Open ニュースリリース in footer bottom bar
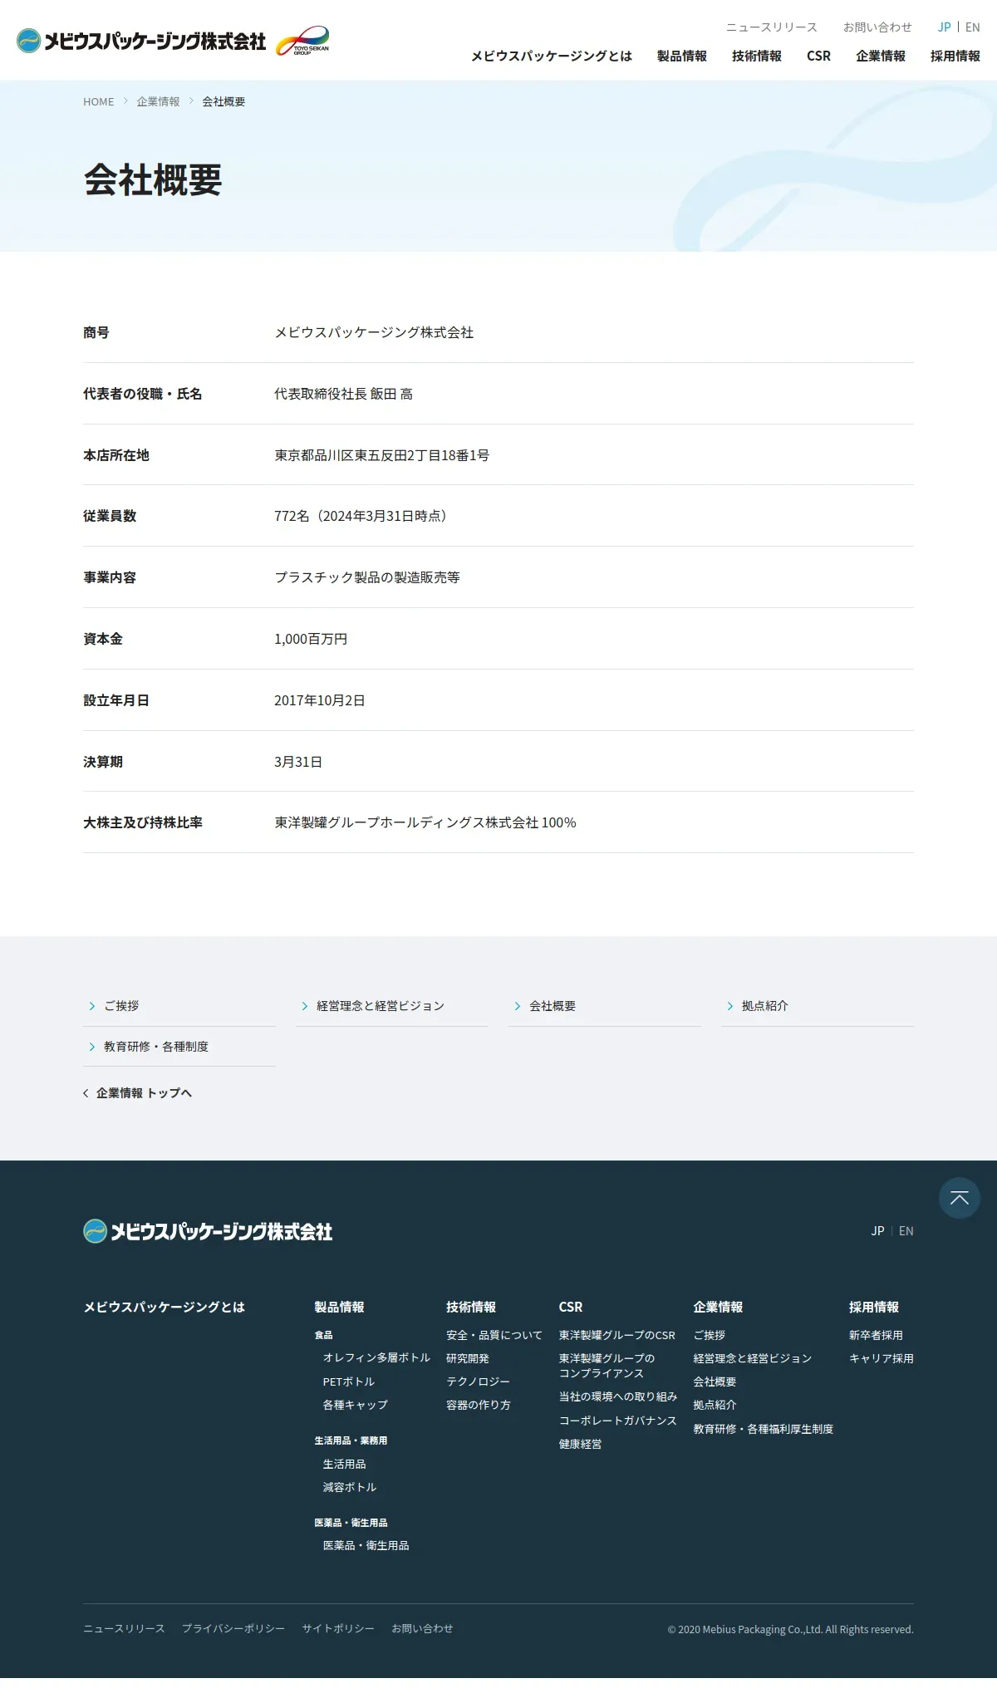 pos(125,1628)
